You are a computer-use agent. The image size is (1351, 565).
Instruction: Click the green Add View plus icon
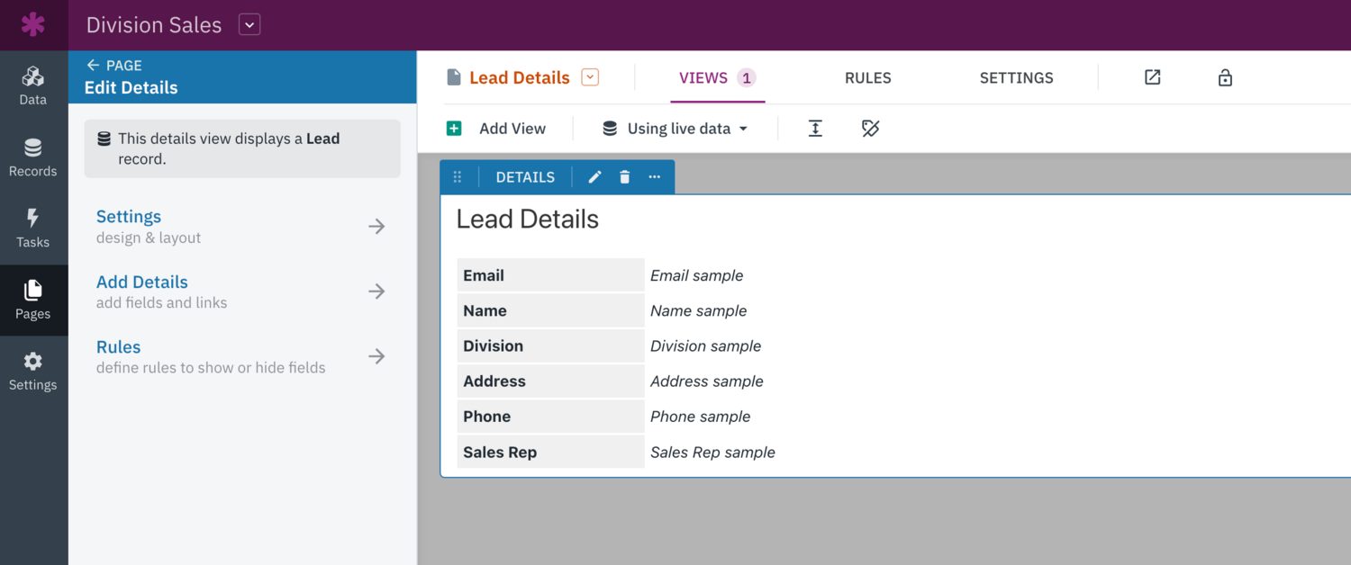(454, 128)
